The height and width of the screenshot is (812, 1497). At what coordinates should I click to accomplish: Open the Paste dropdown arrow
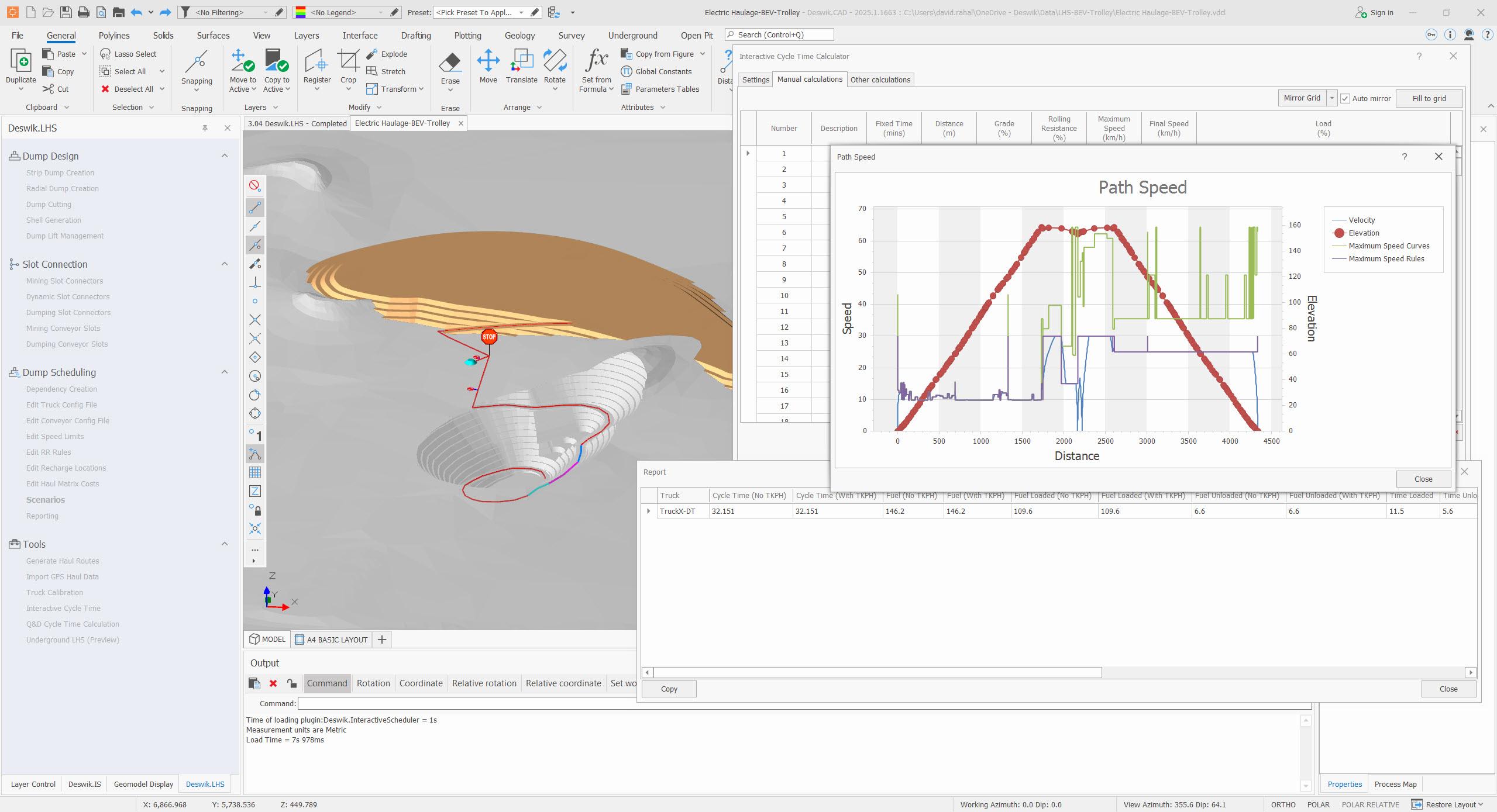tap(84, 54)
